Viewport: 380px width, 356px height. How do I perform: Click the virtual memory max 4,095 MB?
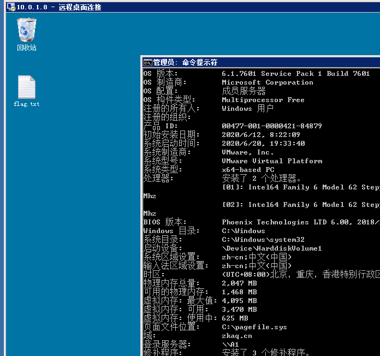click(239, 300)
